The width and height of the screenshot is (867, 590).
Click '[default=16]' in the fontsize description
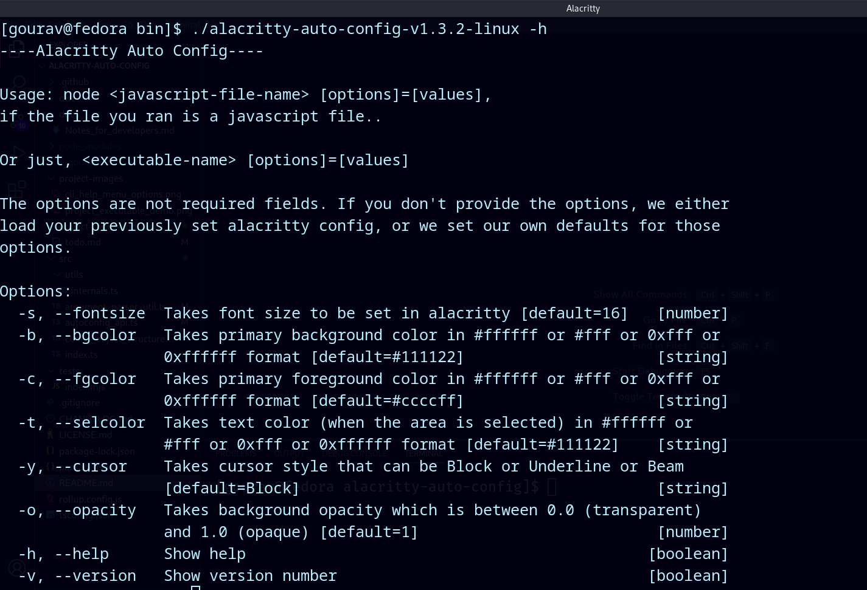point(574,313)
